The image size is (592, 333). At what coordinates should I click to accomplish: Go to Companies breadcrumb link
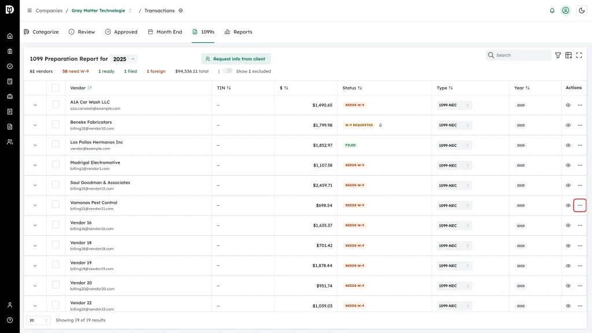(49, 10)
